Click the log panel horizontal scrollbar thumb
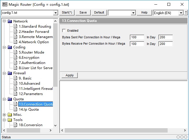The height and width of the screenshot is (140, 189). (116, 130)
